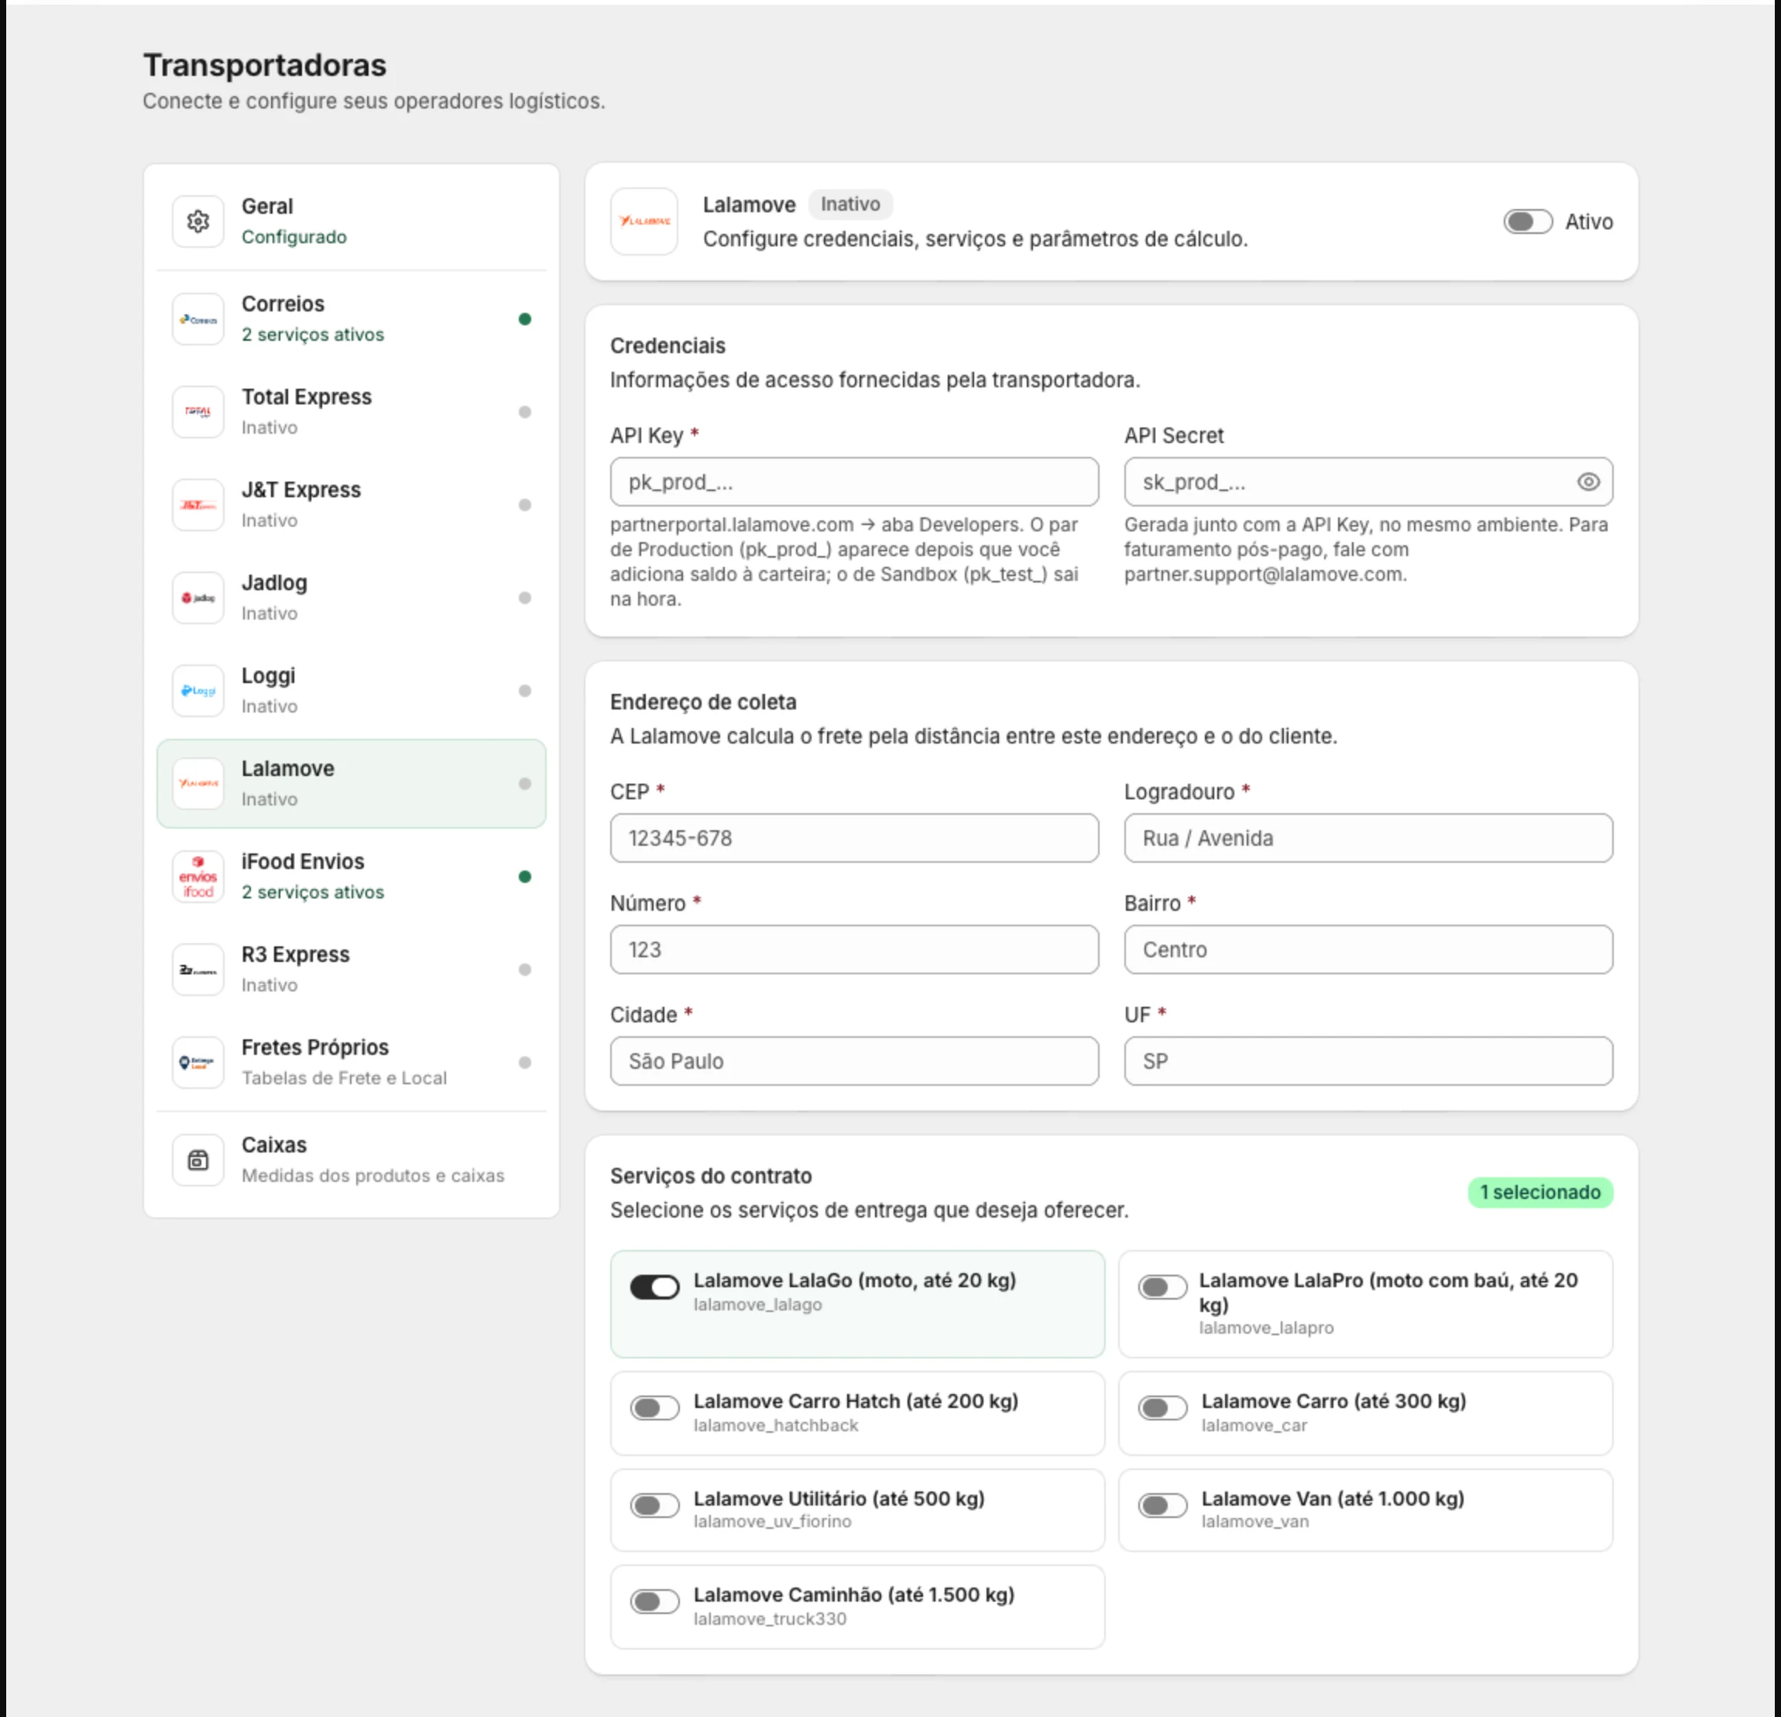Open the Caixas section
The width and height of the screenshot is (1781, 1717).
[352, 1160]
